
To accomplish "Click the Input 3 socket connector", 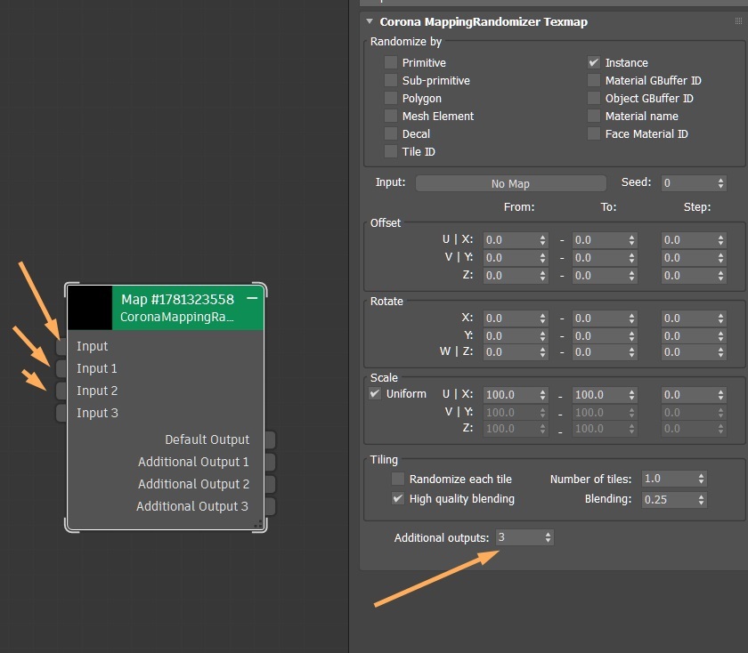I will click(61, 413).
